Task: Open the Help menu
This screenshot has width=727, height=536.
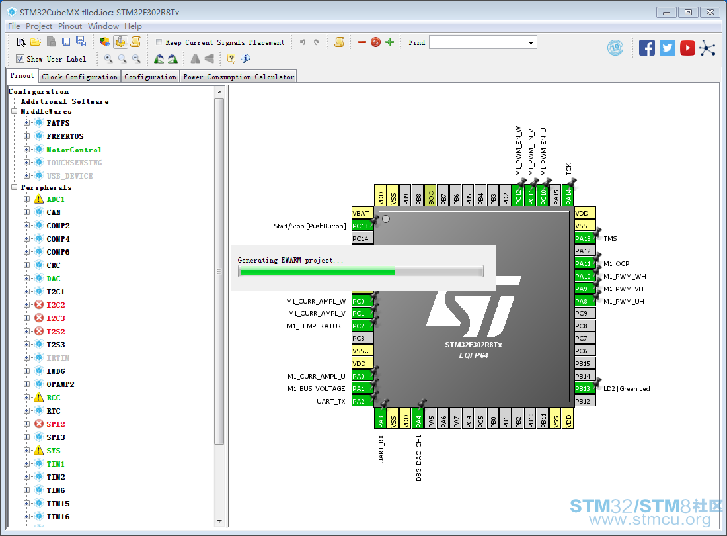Action: click(133, 26)
